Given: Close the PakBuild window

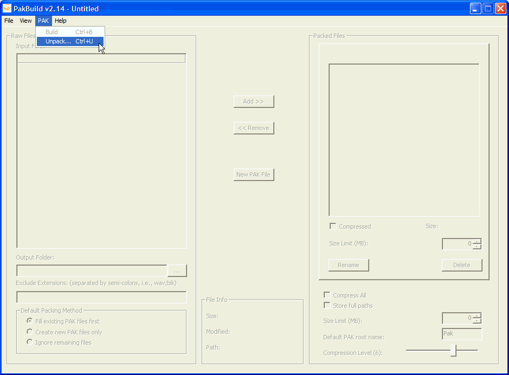Looking at the screenshot, I should [x=500, y=9].
